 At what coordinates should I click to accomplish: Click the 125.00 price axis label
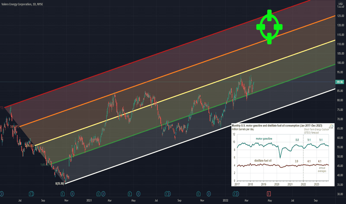point(341,16)
